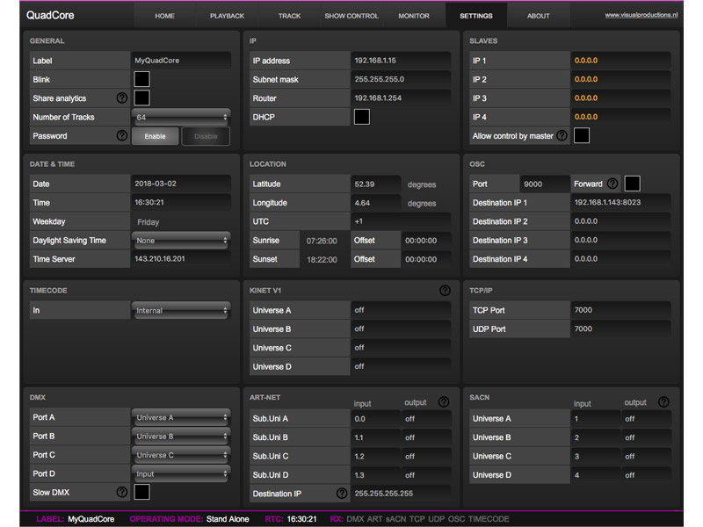The width and height of the screenshot is (703, 527).
Task: Click the sACN panel help icon
Action: [663, 402]
